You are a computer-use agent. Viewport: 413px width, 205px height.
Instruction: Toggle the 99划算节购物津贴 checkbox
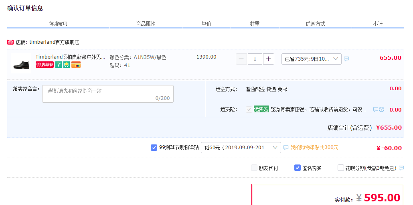[154, 148]
